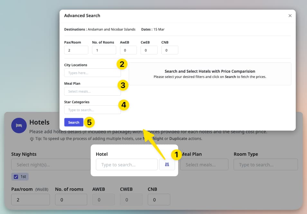Edit the Pax/Room value in Advanced Search
The image size is (307, 214).
coord(76,50)
